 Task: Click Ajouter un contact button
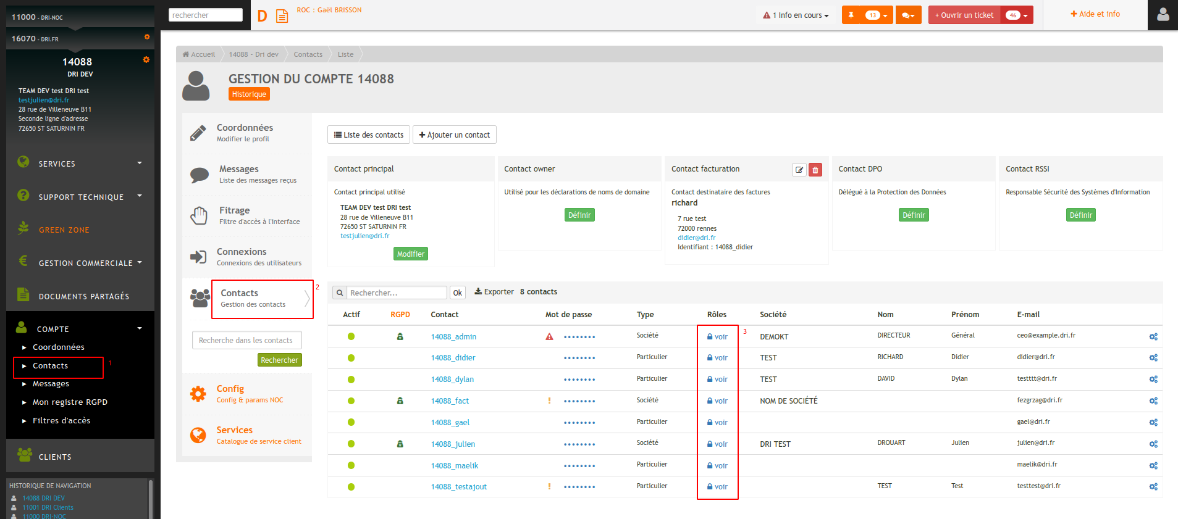(x=455, y=135)
